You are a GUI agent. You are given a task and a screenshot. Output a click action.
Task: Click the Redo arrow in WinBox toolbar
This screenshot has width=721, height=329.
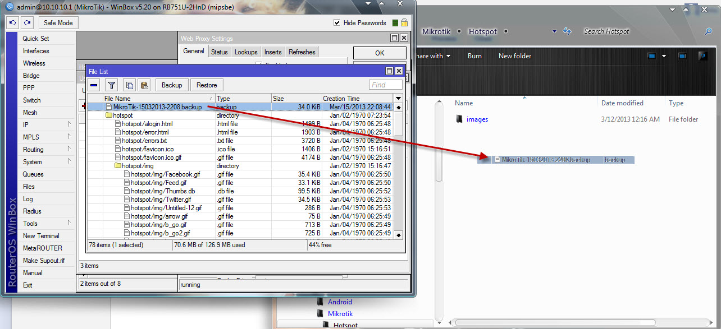(x=28, y=22)
